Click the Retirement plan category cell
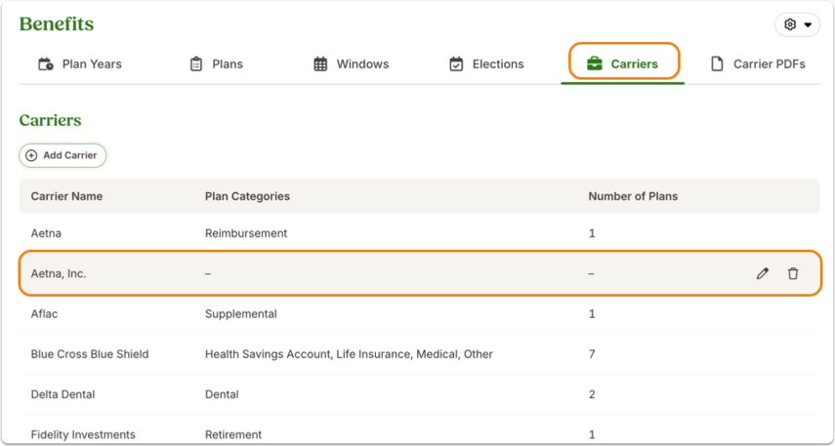 (233, 434)
